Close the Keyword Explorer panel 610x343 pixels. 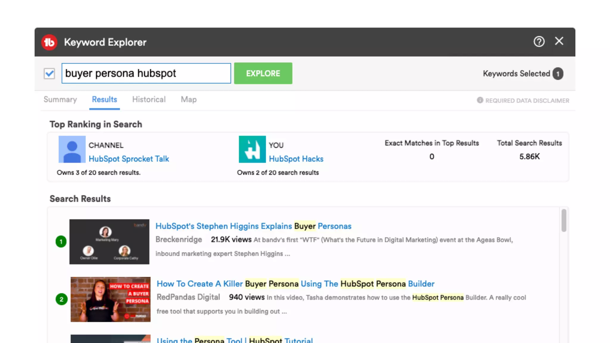[559, 41]
